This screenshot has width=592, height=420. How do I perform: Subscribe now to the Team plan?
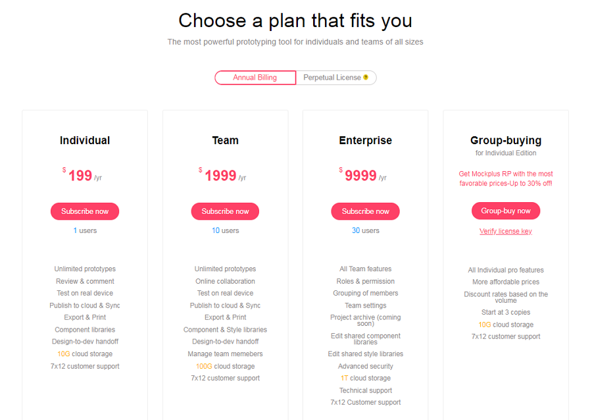pyautogui.click(x=225, y=211)
